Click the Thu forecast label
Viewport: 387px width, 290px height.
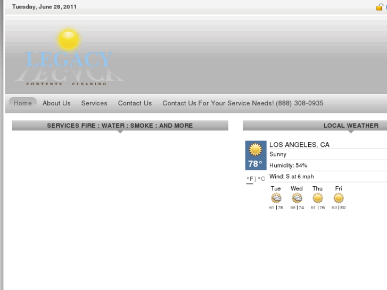(x=317, y=188)
